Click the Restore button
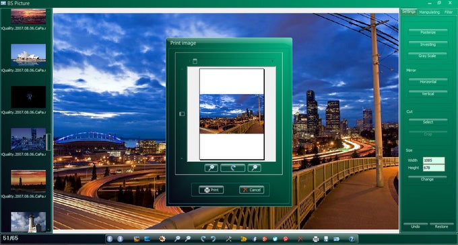The height and width of the screenshot is (245, 458). pos(441,226)
